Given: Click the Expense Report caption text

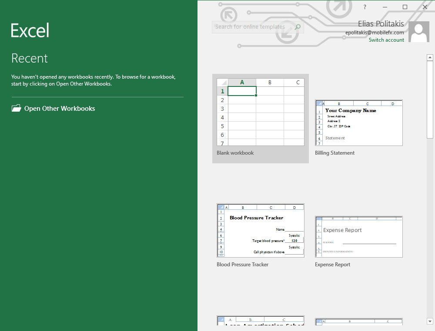Looking at the screenshot, I should coord(332,265).
